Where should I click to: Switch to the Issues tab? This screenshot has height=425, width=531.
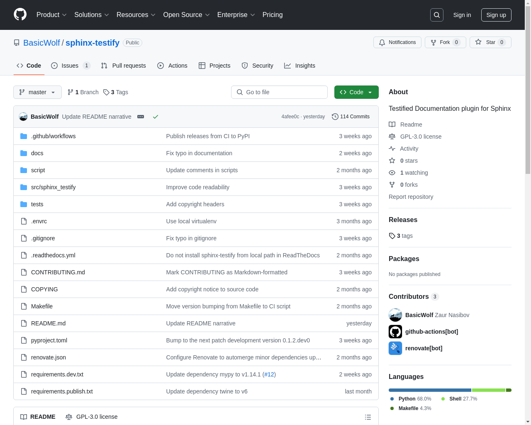[x=71, y=66]
